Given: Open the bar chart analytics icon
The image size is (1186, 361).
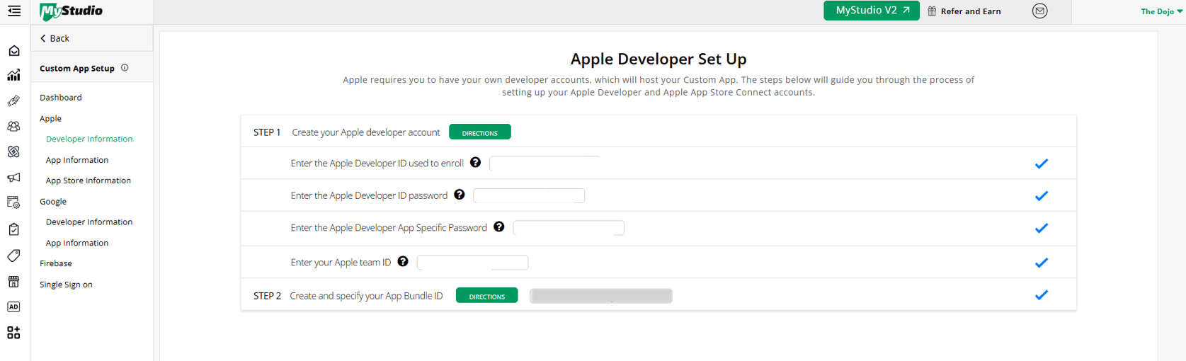Looking at the screenshot, I should 13,75.
